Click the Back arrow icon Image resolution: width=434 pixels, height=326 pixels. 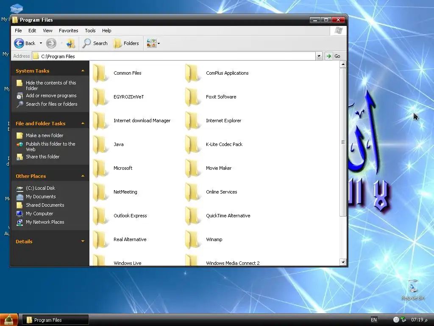coord(19,43)
